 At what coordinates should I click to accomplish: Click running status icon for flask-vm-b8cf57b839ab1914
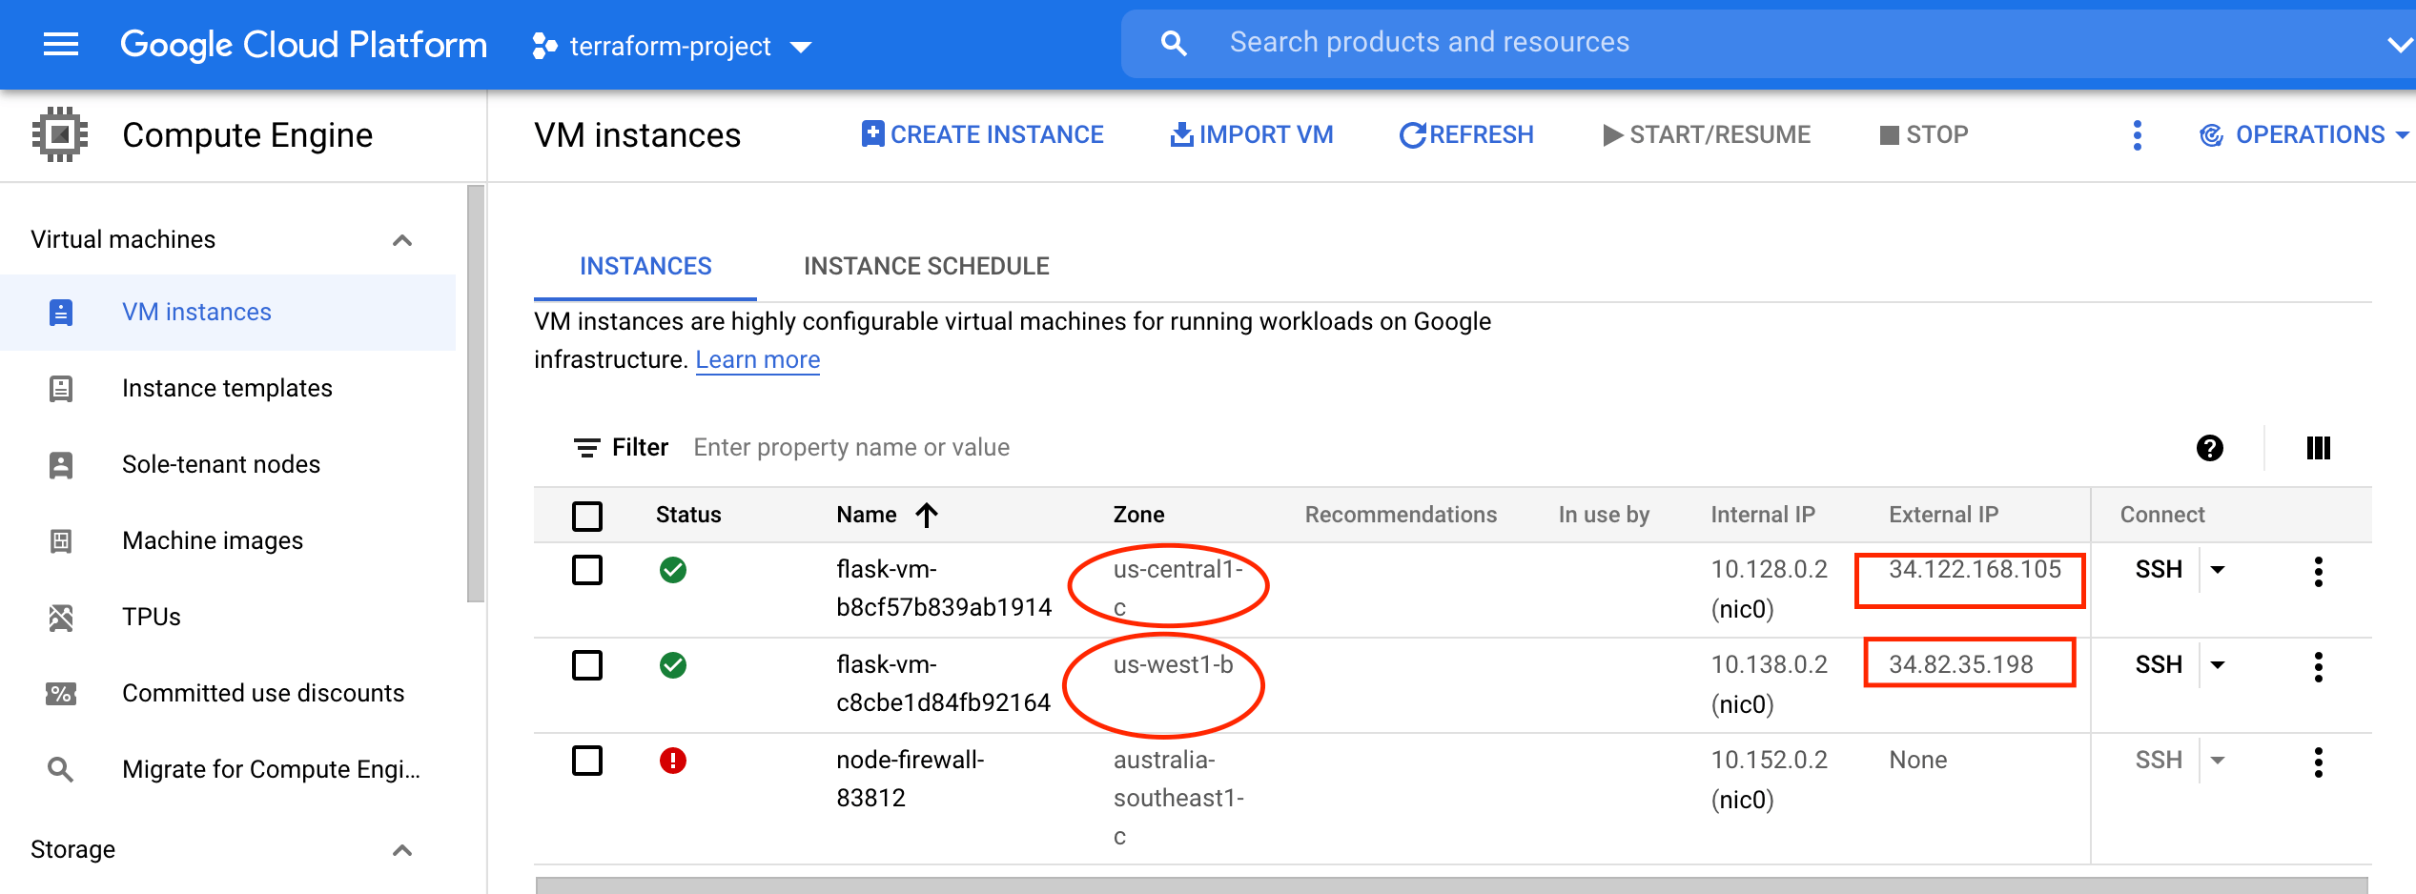(673, 570)
